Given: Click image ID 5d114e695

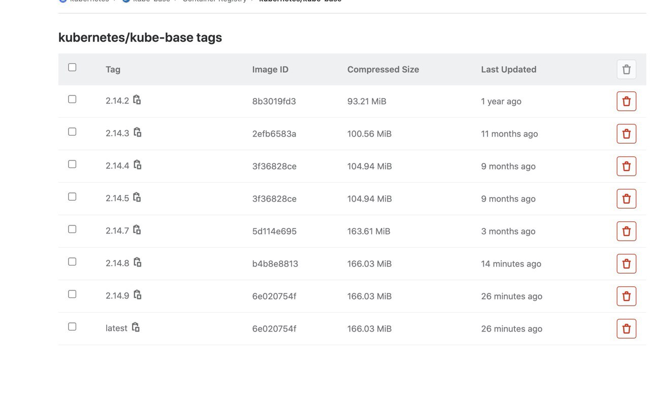Looking at the screenshot, I should [x=274, y=231].
